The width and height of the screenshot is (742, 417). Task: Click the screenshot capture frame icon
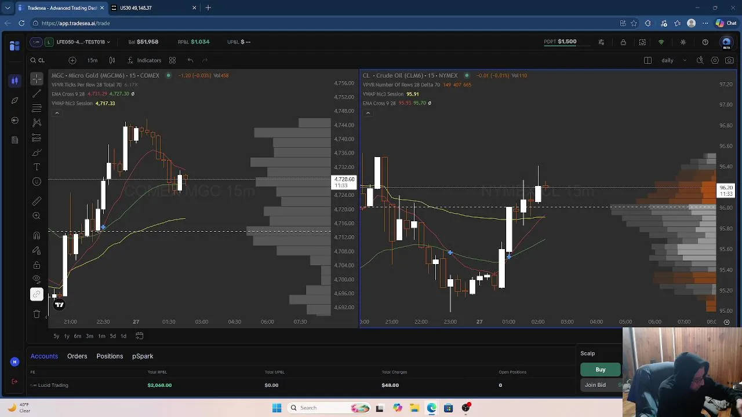[642, 42]
